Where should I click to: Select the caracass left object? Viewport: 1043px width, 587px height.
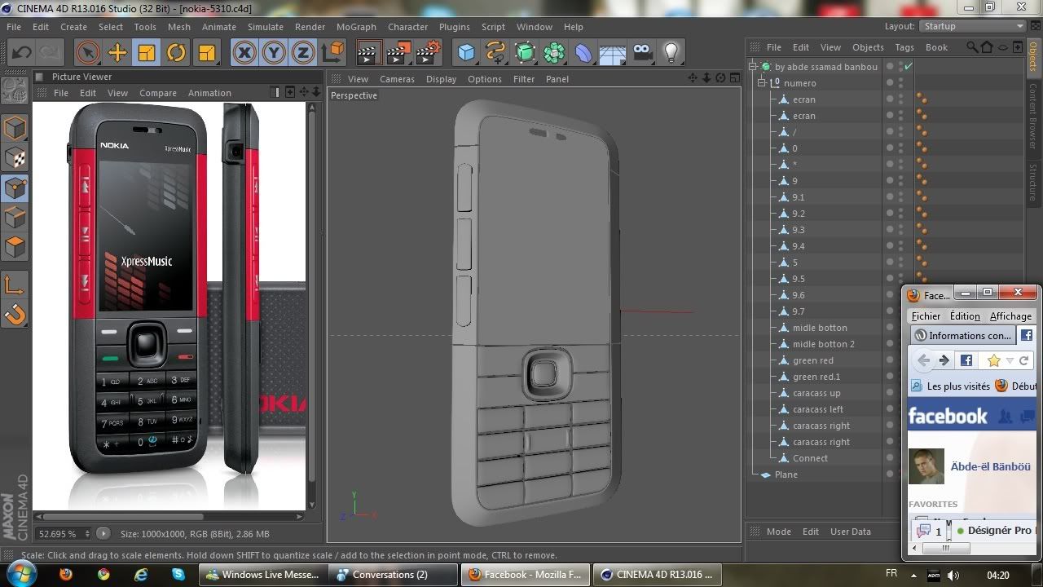click(817, 409)
